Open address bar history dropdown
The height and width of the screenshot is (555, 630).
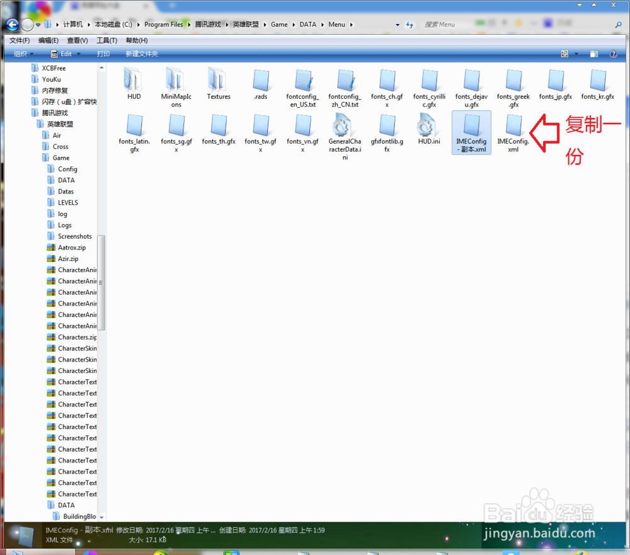click(398, 25)
